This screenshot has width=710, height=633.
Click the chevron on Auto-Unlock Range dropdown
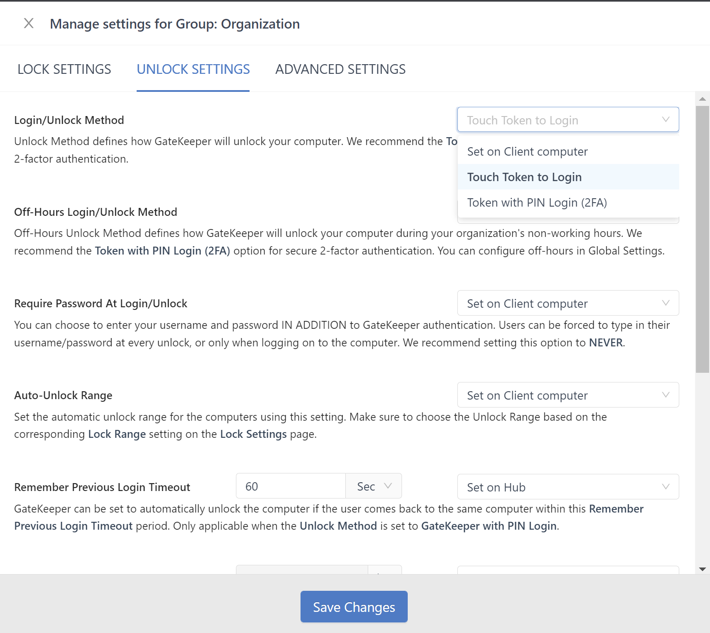[x=666, y=395]
